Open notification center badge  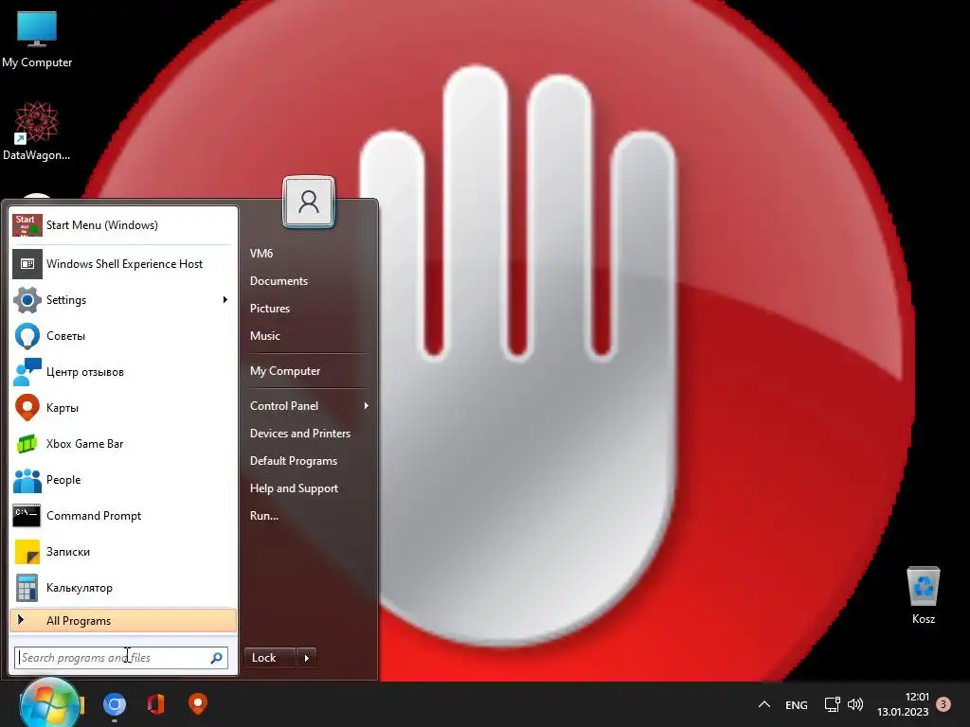point(943,704)
